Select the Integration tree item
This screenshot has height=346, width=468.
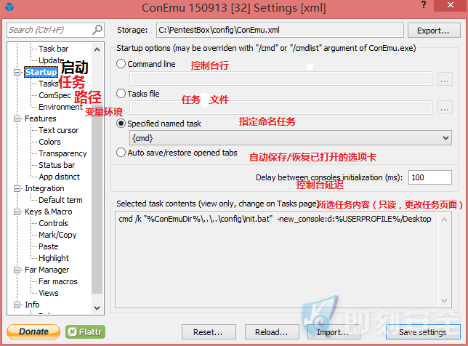[44, 188]
